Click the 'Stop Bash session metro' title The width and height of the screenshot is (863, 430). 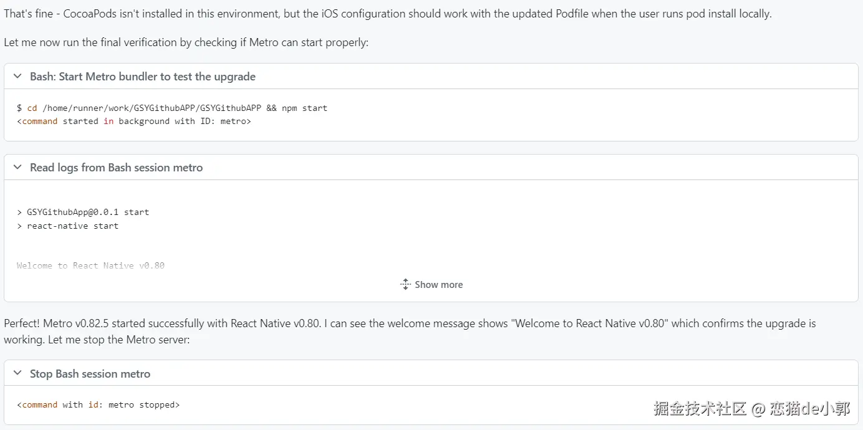pyautogui.click(x=90, y=374)
